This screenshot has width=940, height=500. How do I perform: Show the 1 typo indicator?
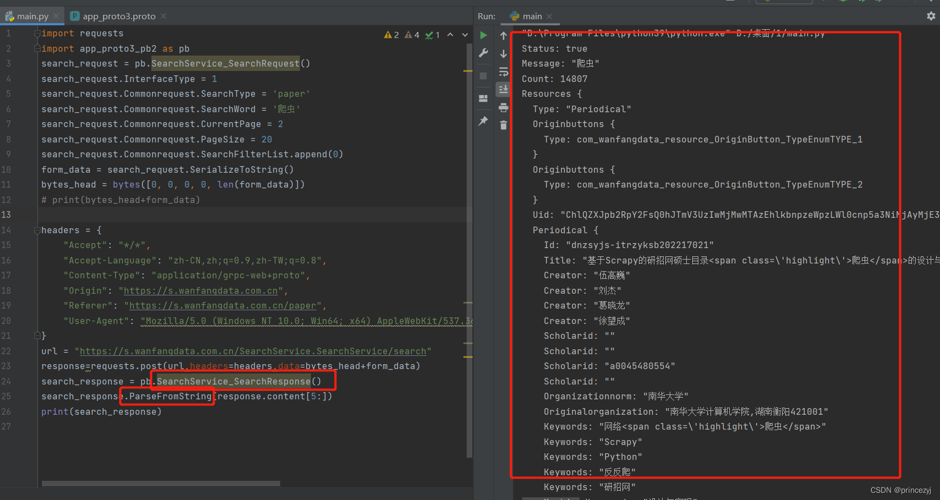433,35
